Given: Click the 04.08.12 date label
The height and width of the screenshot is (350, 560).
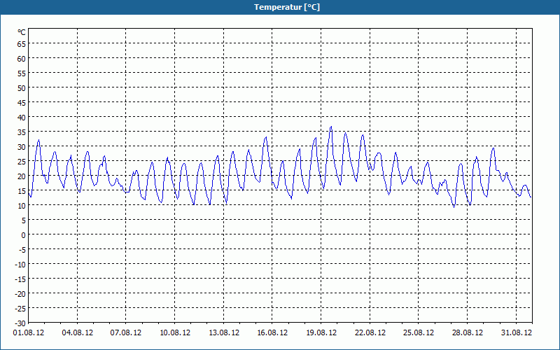Looking at the screenshot, I should (x=78, y=332).
